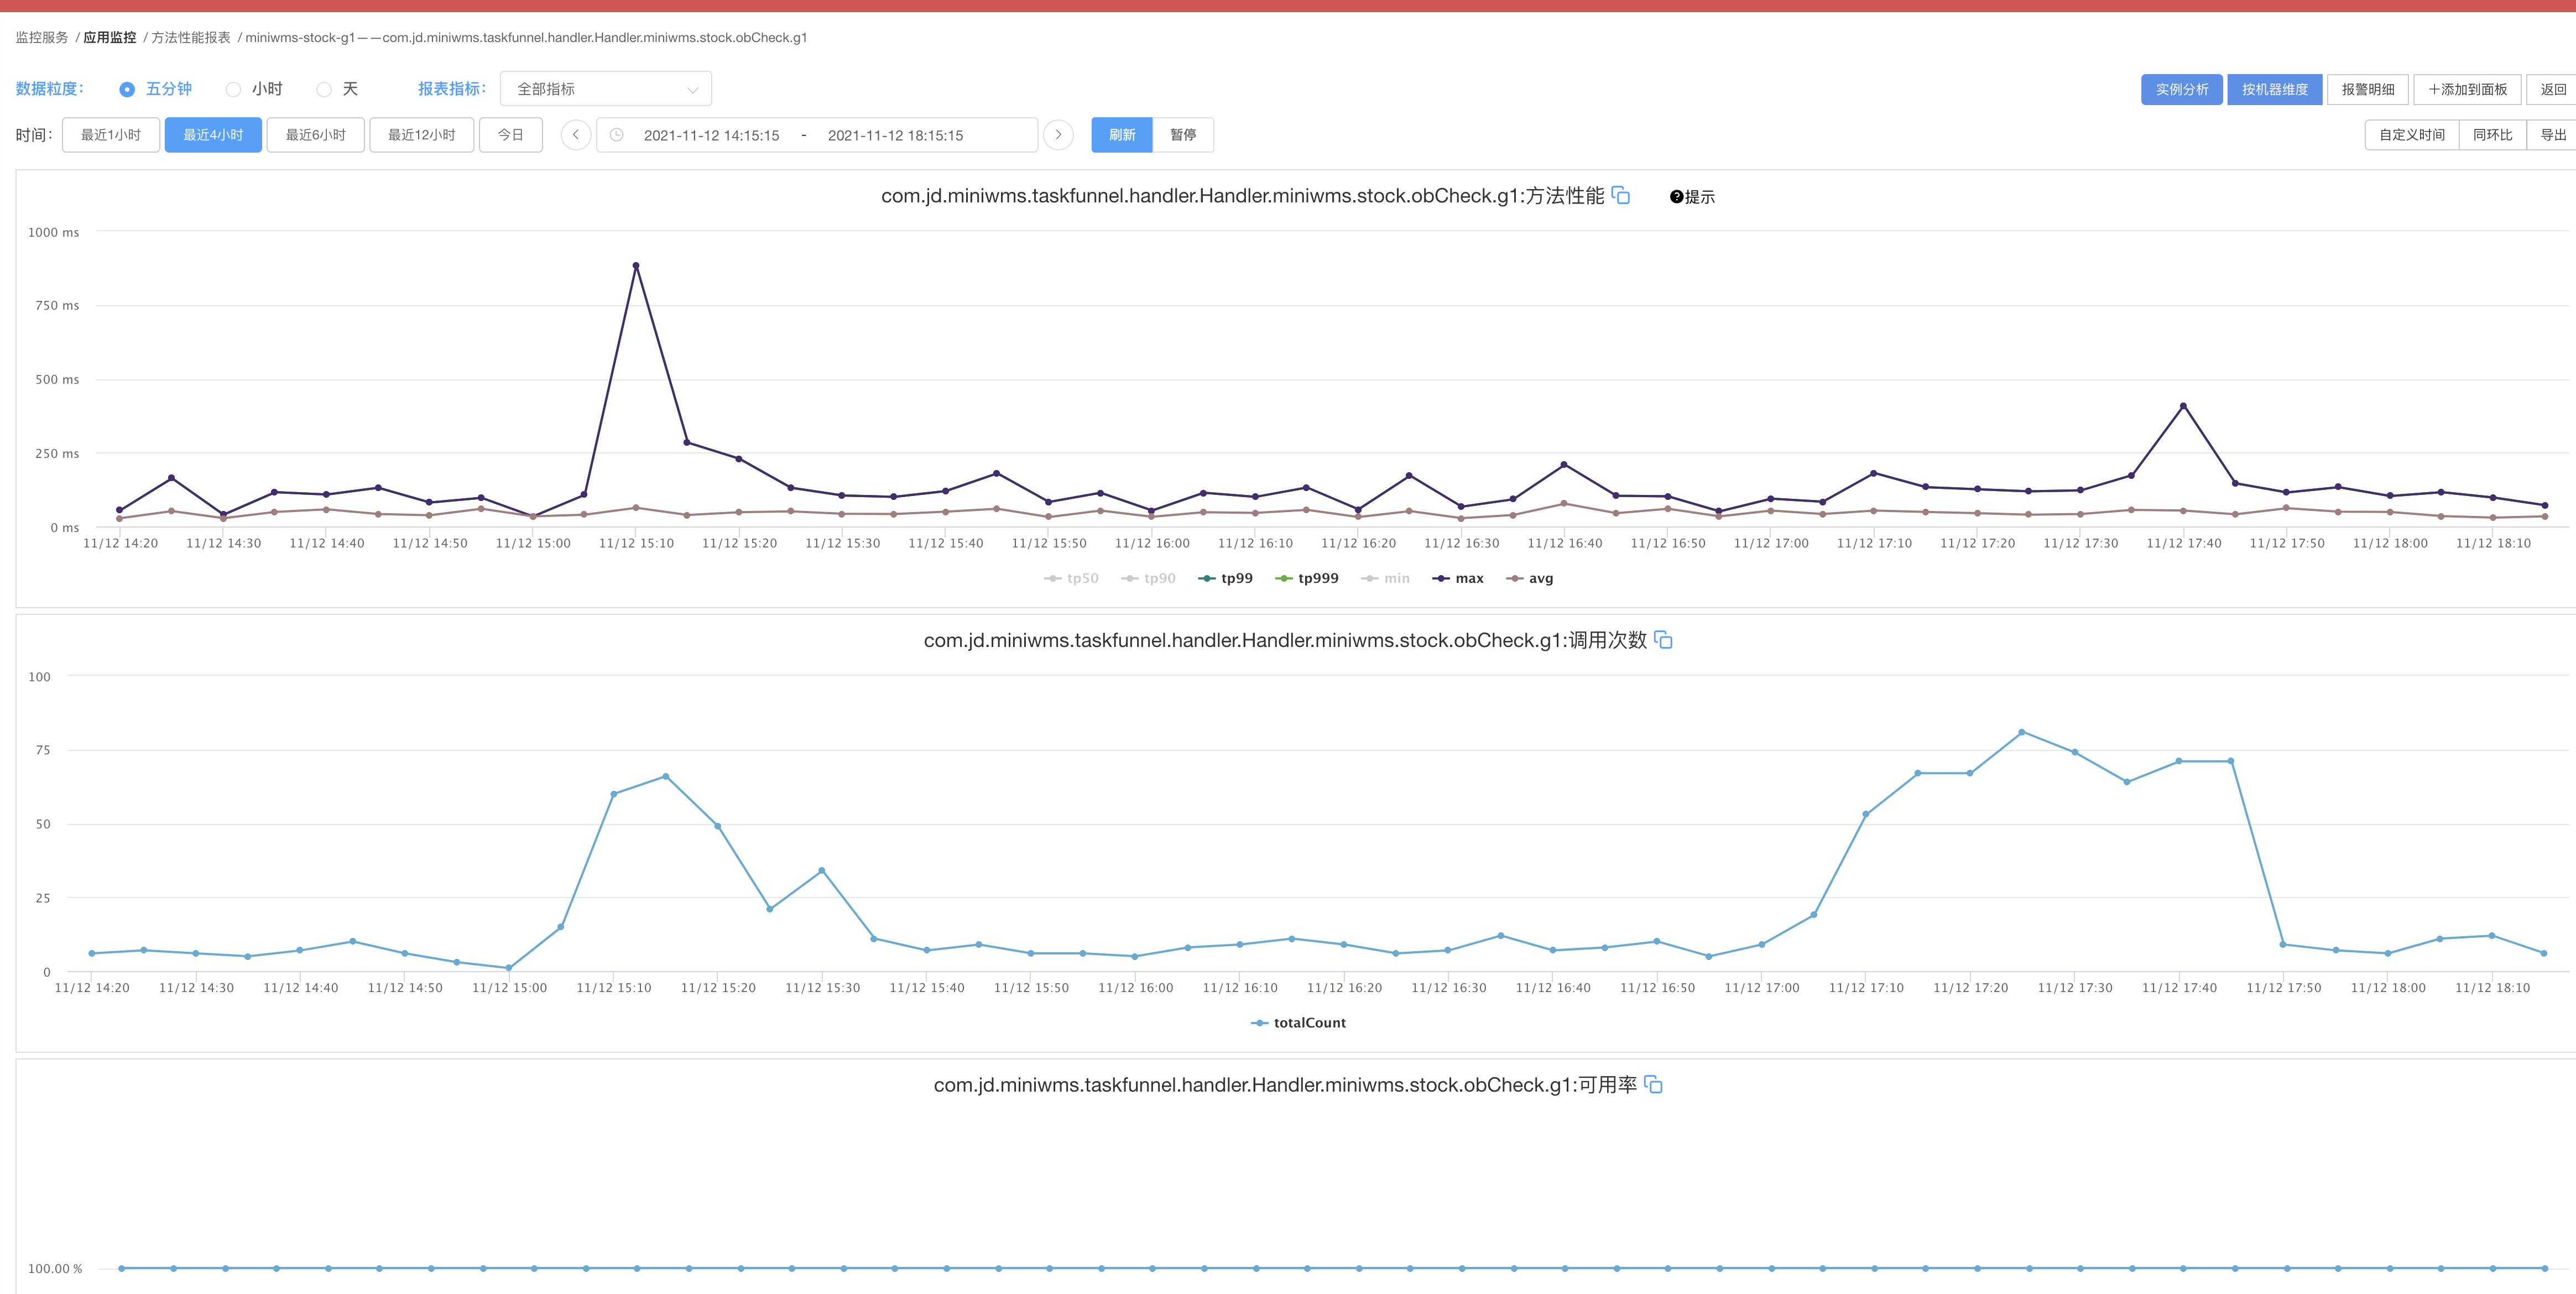This screenshot has height=1294, width=2576.
Task: Open 实例分析 instance analysis
Action: pos(2182,89)
